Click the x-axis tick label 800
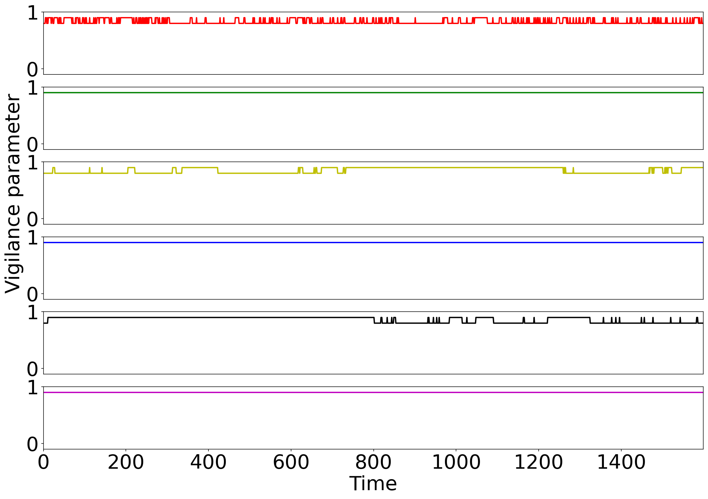The height and width of the screenshot is (499, 708). (373, 462)
